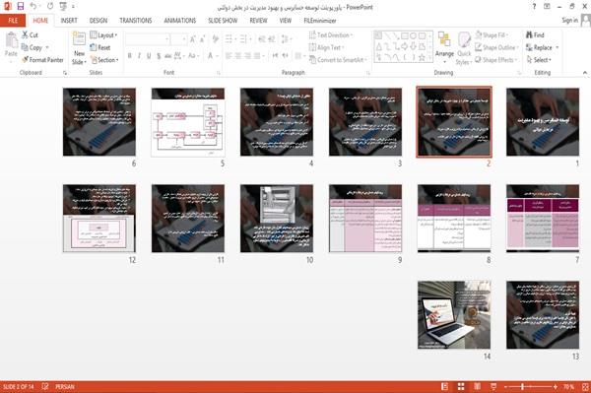Viewport: 591px width, 393px height.
Task: Toggle Italic formatting button
Action: [139, 56]
